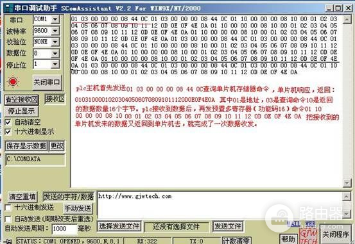Click the 更改 path button
This screenshot has width=355, height=244.
pyautogui.click(x=57, y=146)
